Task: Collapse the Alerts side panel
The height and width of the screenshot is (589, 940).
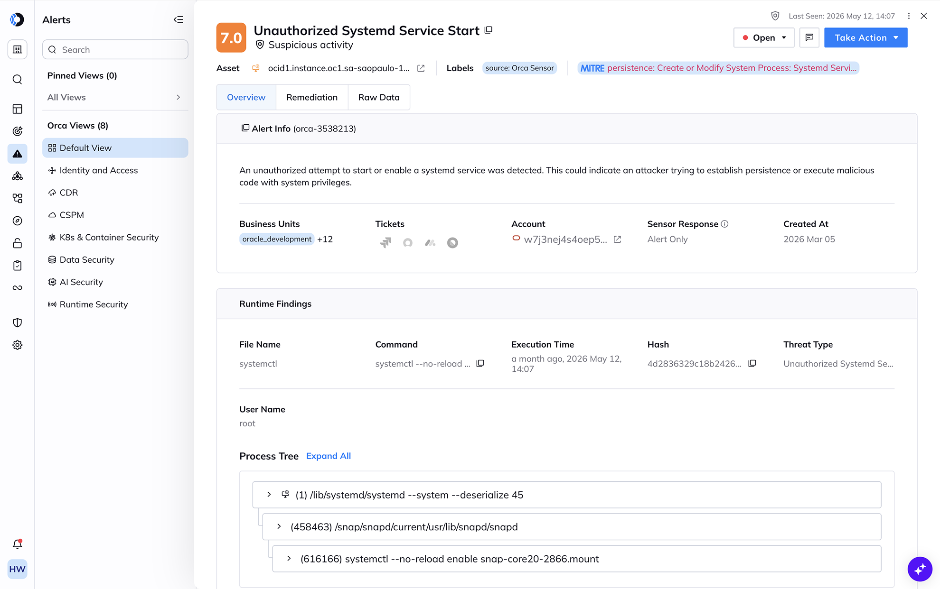Action: coord(179,19)
